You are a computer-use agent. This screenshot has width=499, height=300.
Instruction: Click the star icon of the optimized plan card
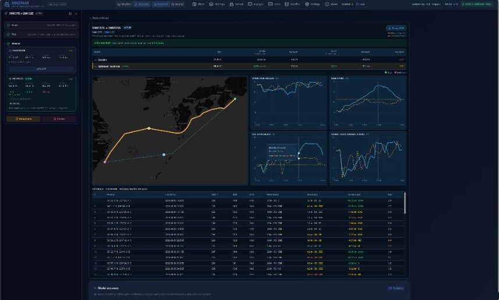(10, 78)
